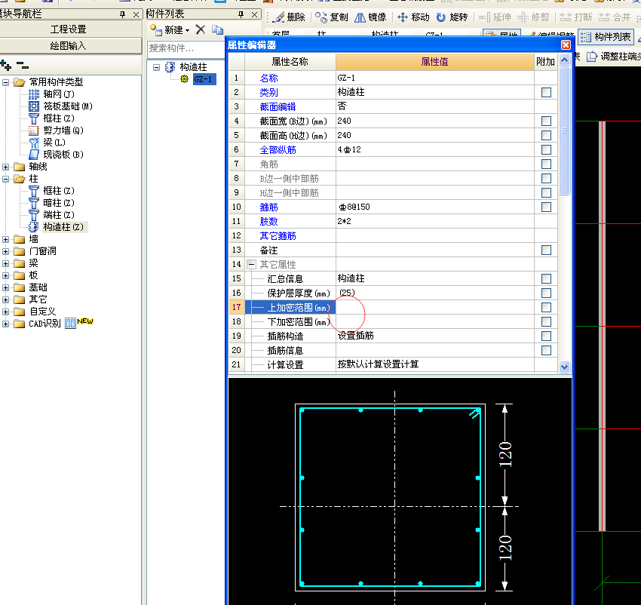Screen dimensions: 641x605
Task: Tick the 附加 checkbox for 类别 row
Action: click(546, 92)
